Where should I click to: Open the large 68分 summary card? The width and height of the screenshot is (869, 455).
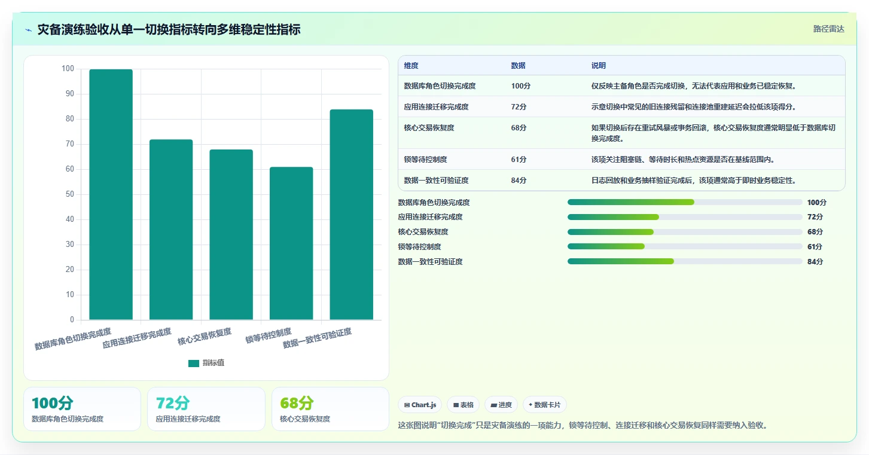330,409
